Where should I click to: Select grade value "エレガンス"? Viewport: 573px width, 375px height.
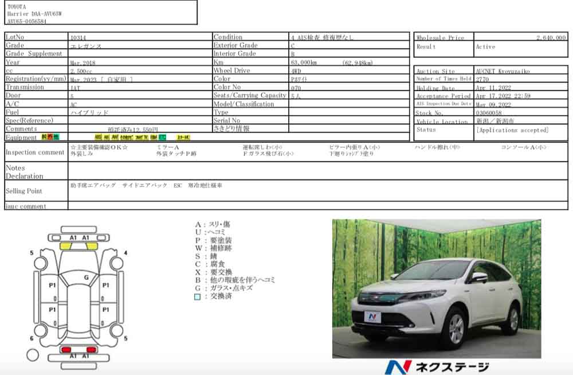[85, 46]
